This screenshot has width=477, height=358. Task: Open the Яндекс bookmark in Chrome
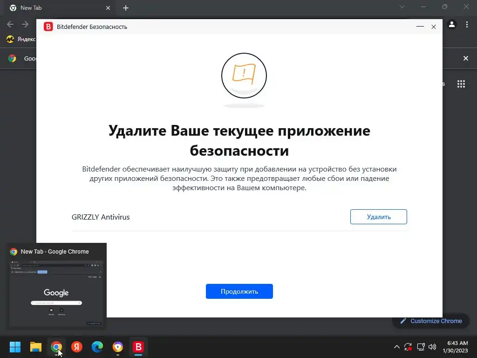21,39
